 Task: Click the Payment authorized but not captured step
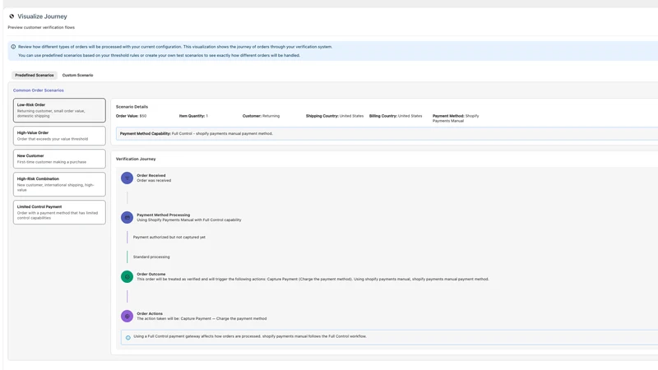tap(169, 237)
